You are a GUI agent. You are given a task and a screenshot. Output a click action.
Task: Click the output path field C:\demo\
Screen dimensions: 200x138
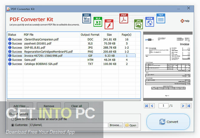pyautogui.click(x=69, y=125)
